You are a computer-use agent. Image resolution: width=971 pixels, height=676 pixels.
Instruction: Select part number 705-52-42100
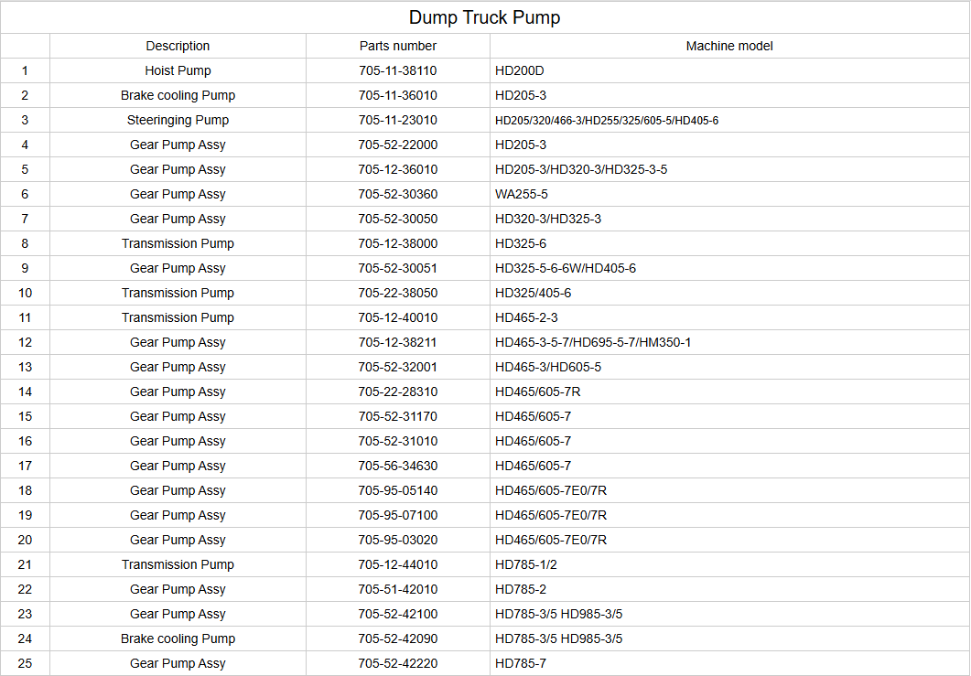(x=397, y=616)
